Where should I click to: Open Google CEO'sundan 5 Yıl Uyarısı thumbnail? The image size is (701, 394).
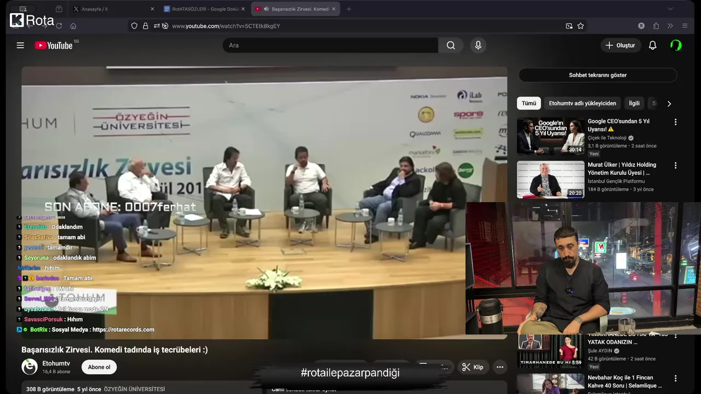click(x=550, y=136)
